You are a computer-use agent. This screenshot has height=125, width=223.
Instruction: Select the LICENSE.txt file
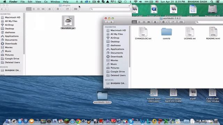pos(190,33)
